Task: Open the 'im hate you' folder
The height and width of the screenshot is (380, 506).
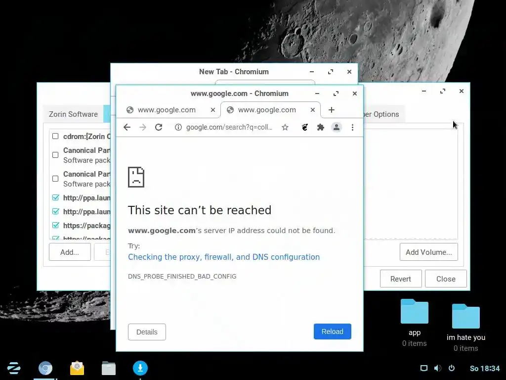Action: [465, 316]
